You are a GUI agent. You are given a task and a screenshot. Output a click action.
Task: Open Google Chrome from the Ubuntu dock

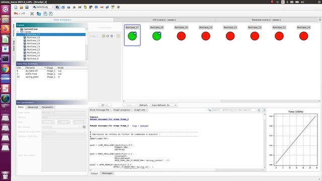pyautogui.click(x=6, y=69)
